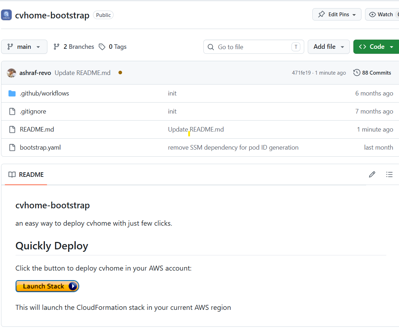Edit README with the pencil icon
The height and width of the screenshot is (330, 399).
pos(372,174)
